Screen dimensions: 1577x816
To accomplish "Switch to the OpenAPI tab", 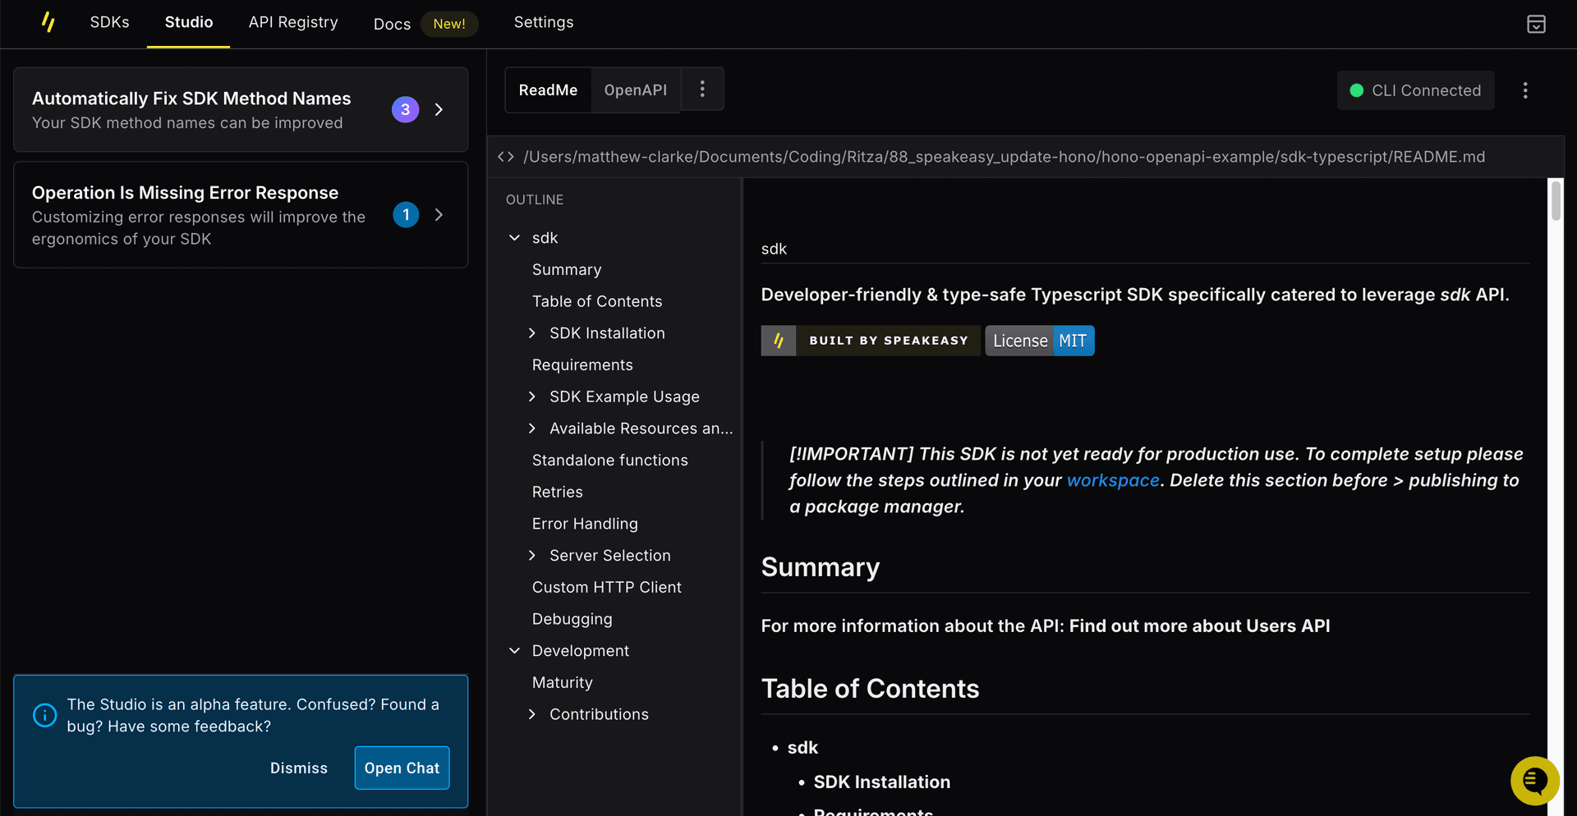I will pyautogui.click(x=635, y=89).
